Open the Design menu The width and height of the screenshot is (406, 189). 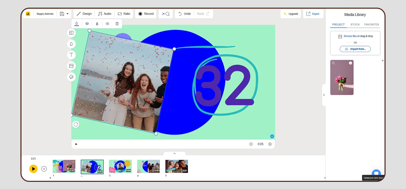(x=84, y=14)
